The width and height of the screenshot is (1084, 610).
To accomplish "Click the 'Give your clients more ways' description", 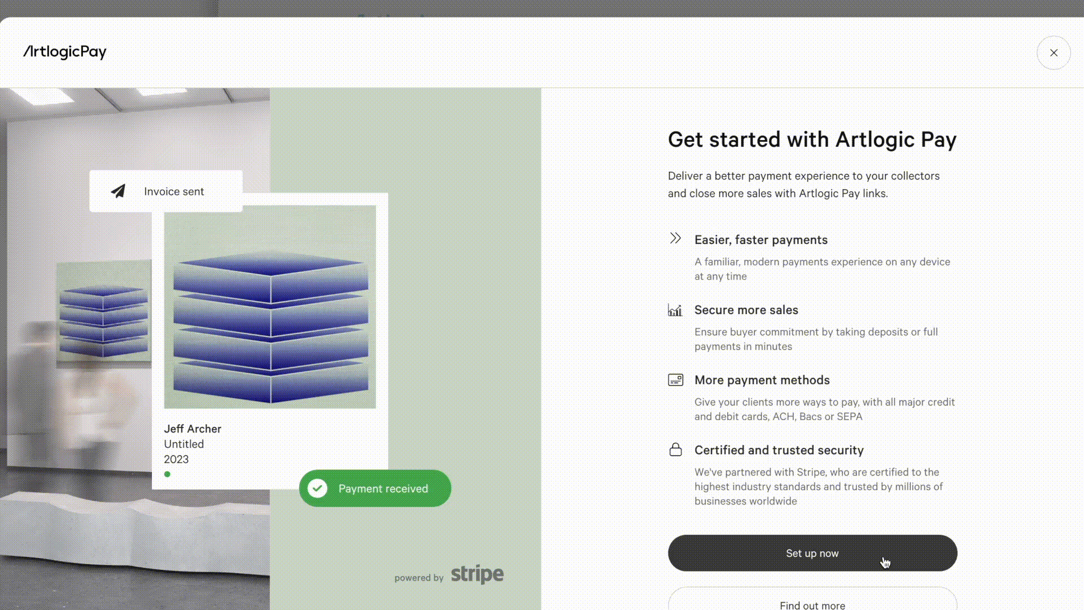I will [x=825, y=409].
